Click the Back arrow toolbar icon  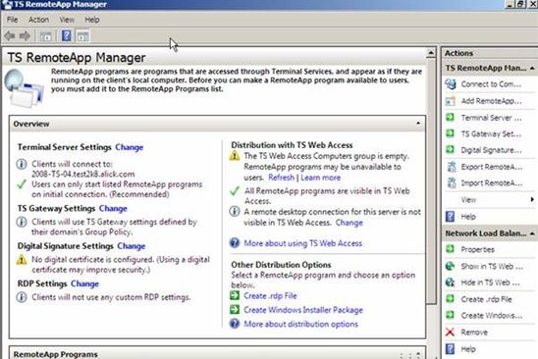coord(10,35)
